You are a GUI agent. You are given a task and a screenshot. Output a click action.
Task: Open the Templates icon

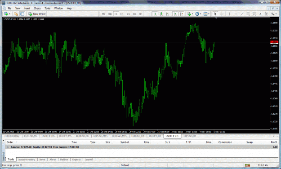click(x=205, y=14)
